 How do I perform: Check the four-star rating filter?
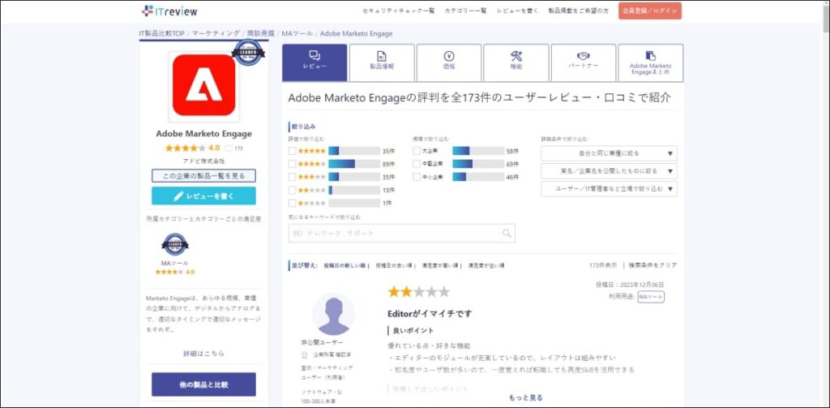[292, 164]
